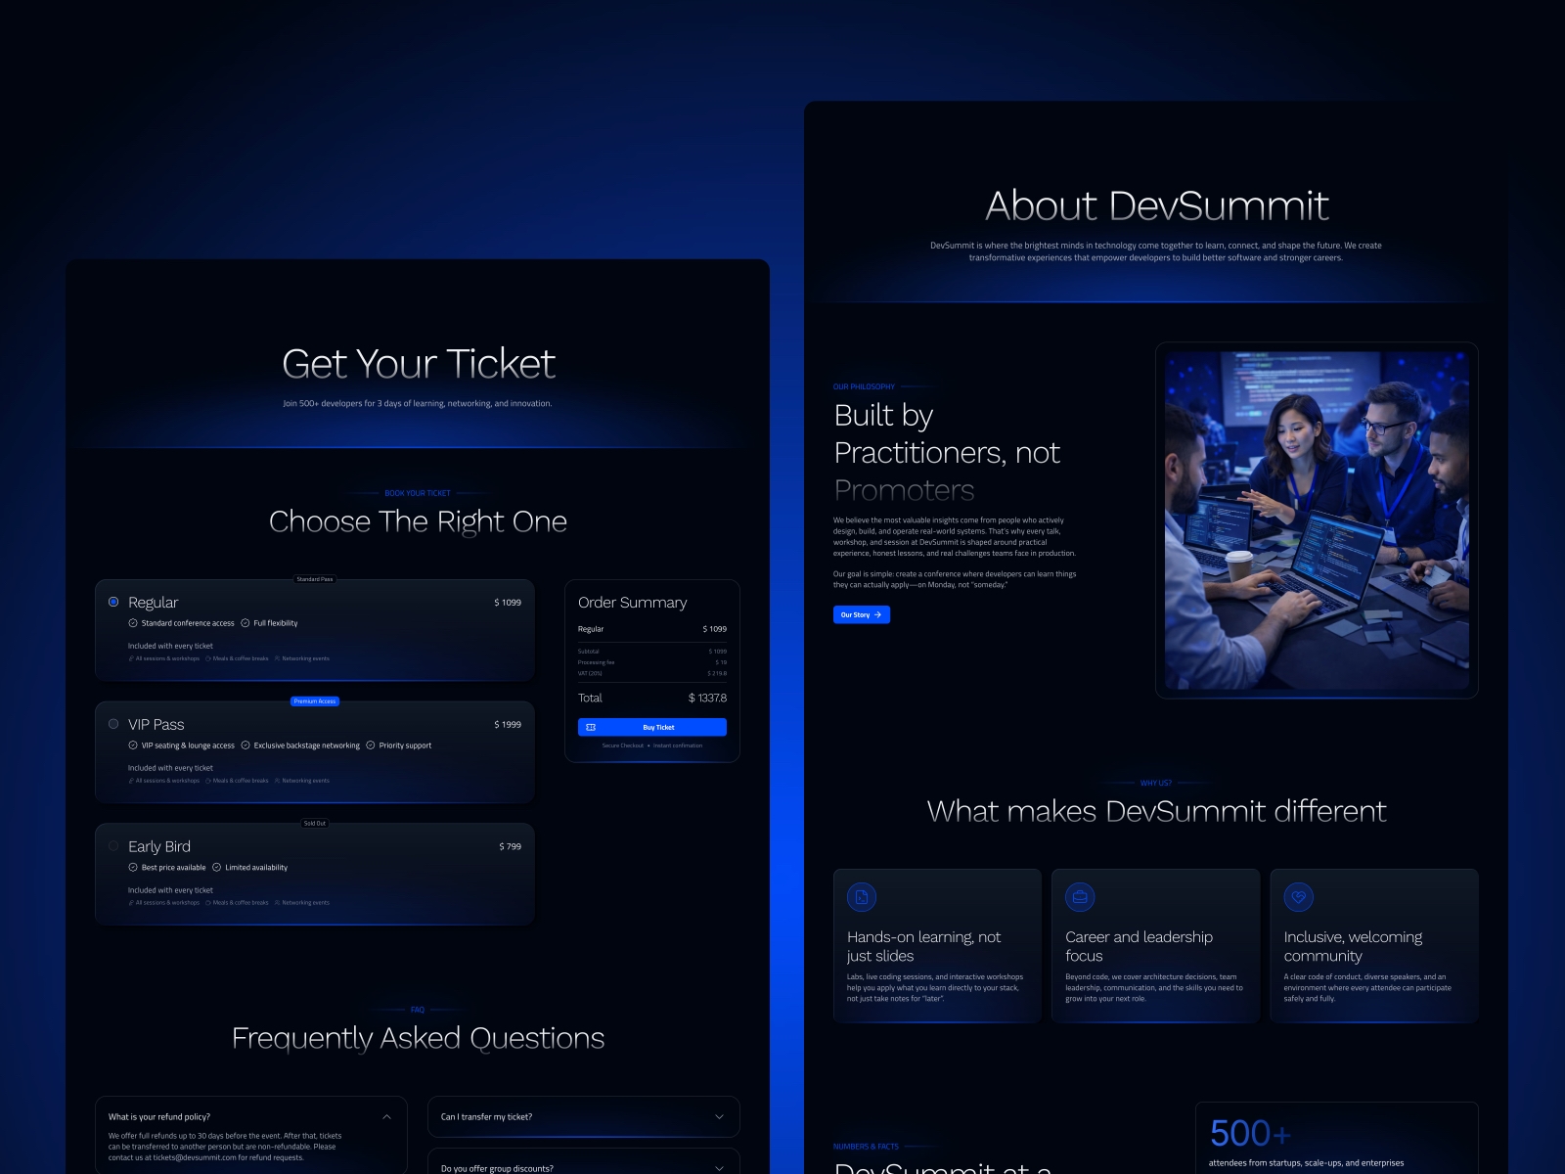Open Our Story page
This screenshot has height=1174, width=1565.
(x=860, y=614)
